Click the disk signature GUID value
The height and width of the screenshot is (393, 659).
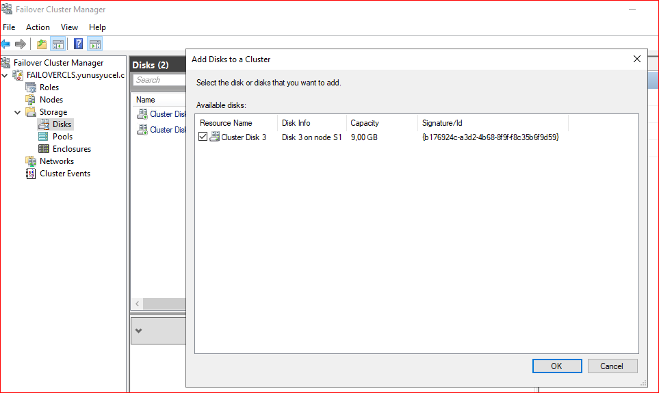[x=491, y=137]
